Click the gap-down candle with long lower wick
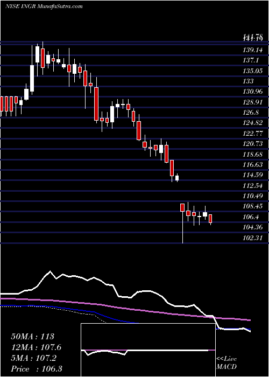The height and width of the screenshot is (377, 269). [x=182, y=207]
